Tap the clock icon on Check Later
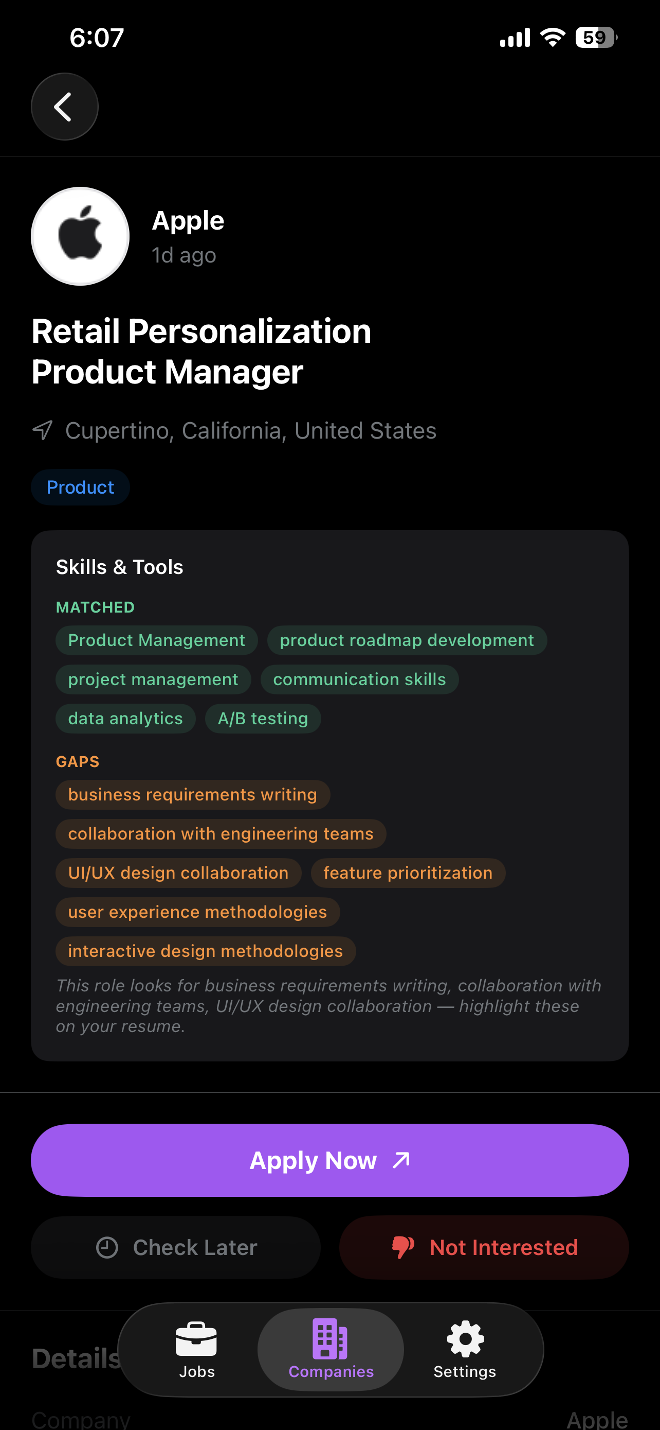 [x=107, y=1247]
